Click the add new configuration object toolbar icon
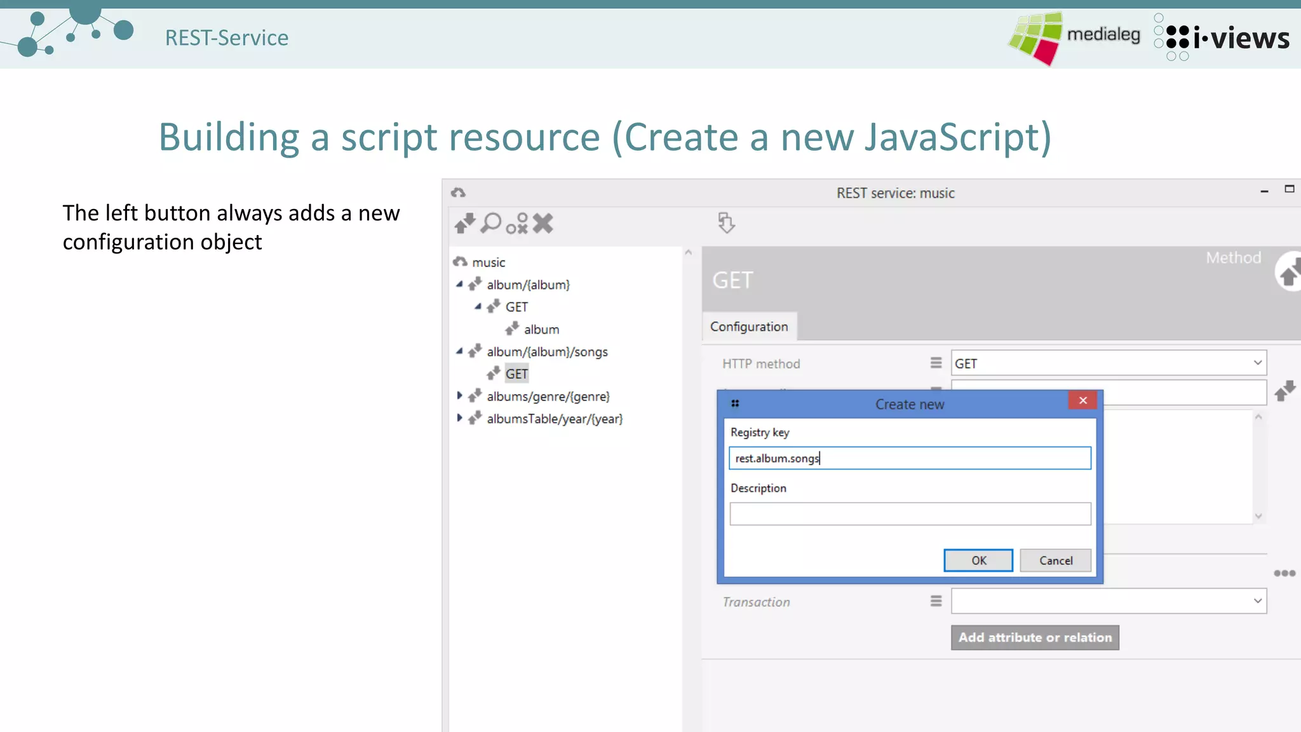Image resolution: width=1301 pixels, height=732 pixels. click(x=465, y=224)
